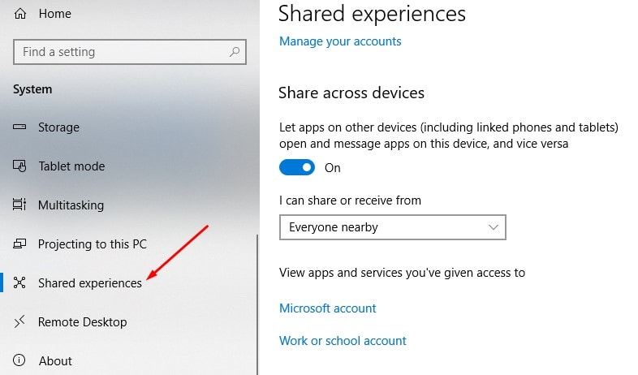The height and width of the screenshot is (375, 638).
Task: Click the Remote Desktop icon
Action: 19,321
